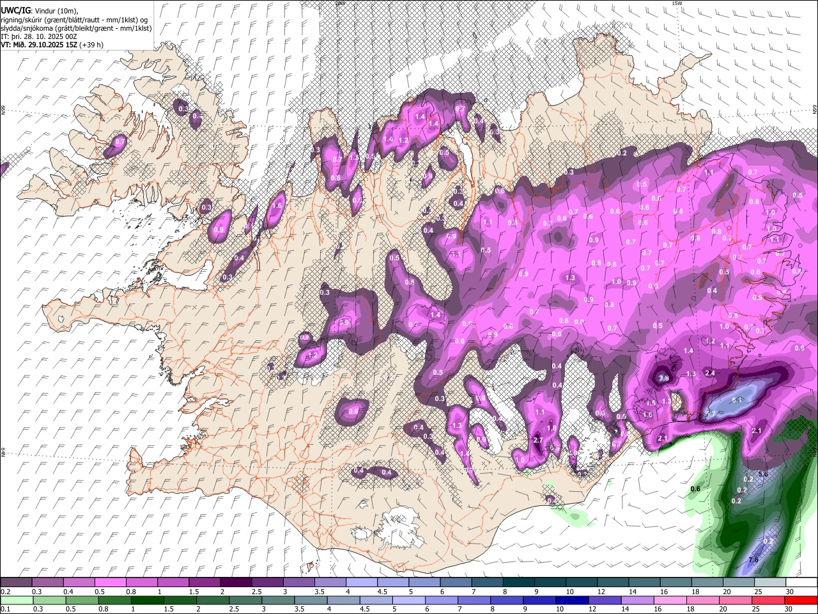Screen dimensions: 818x614
Task: Select the darkest purple swatch between 2 and 2.5, top legend row
Action: 235,582
